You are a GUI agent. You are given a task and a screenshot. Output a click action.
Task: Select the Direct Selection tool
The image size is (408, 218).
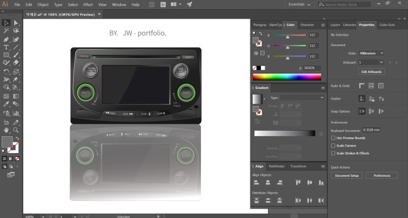pos(16,23)
